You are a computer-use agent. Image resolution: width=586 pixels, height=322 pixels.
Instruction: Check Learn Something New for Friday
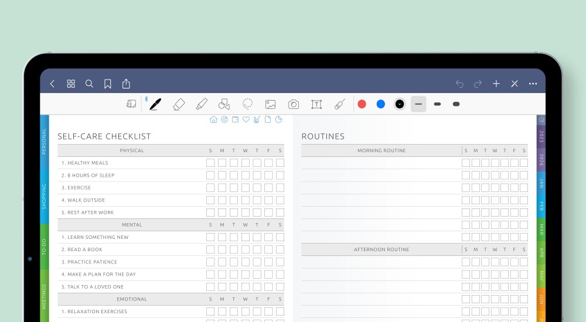pos(268,237)
